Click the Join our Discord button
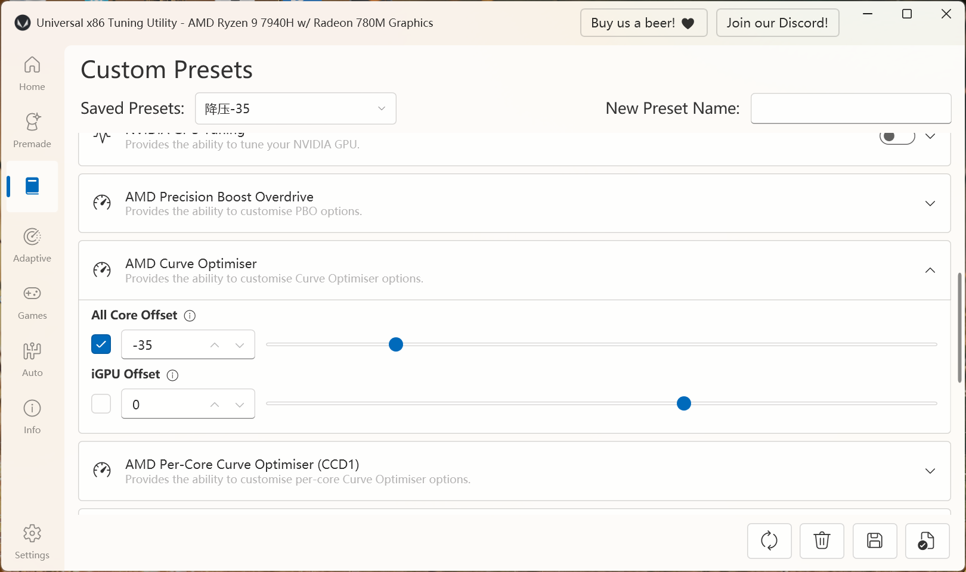966x572 pixels. coord(778,23)
